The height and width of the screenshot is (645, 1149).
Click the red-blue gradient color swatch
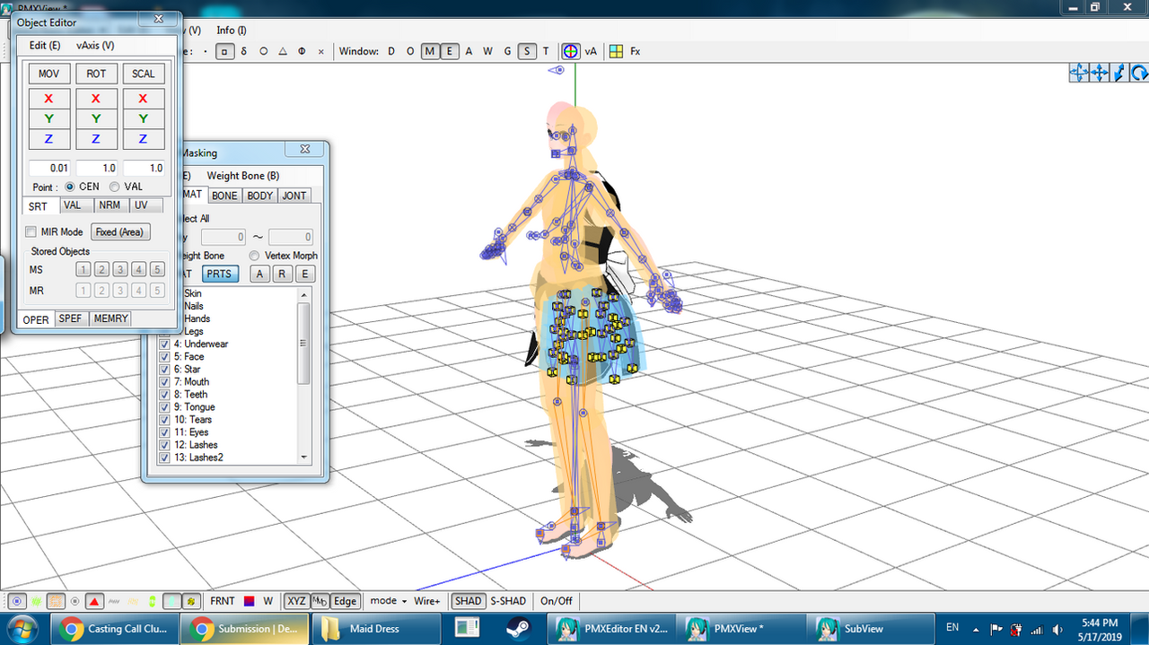pyautogui.click(x=250, y=601)
